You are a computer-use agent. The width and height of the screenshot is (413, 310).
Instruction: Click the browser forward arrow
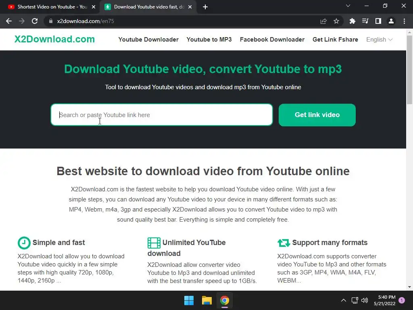pos(22,21)
